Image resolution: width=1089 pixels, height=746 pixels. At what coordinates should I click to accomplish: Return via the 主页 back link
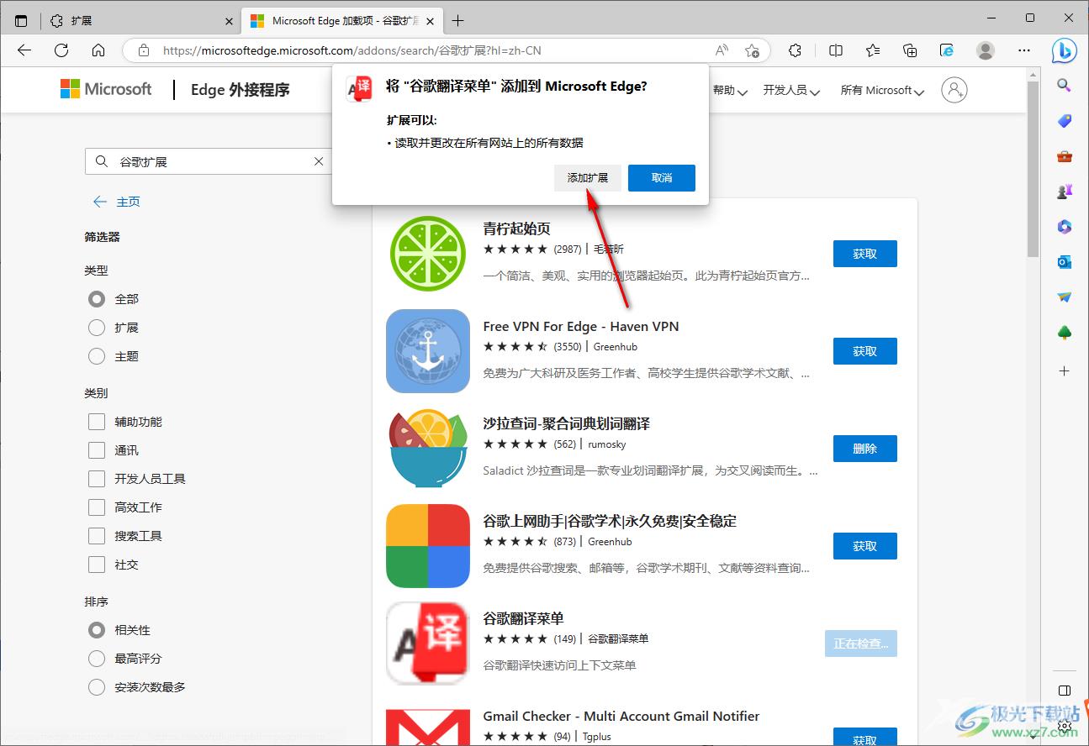point(117,202)
